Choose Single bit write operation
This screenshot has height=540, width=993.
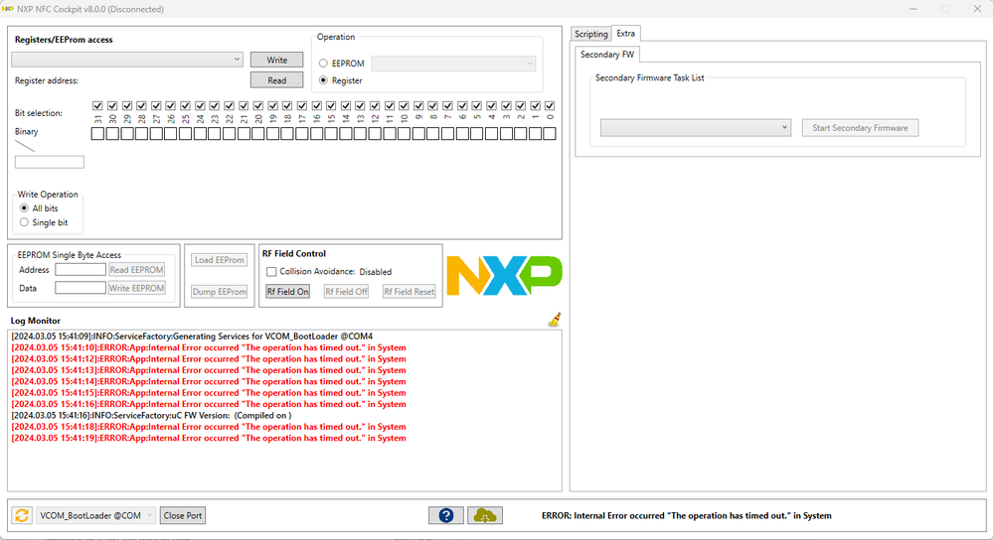(x=24, y=222)
